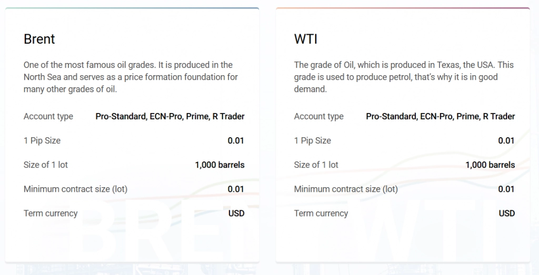Click WTI 1,000 barrels value
Screen dimensions: 539x275
[x=490, y=165]
